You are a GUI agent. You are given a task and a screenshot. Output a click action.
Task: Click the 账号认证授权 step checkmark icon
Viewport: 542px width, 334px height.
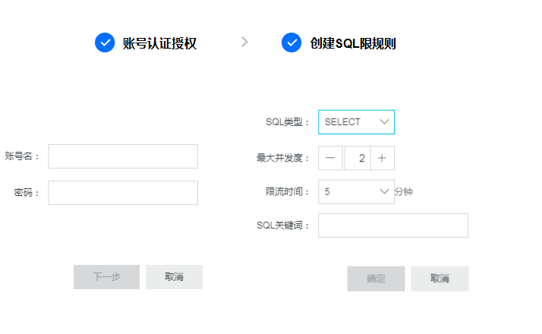[x=105, y=43]
